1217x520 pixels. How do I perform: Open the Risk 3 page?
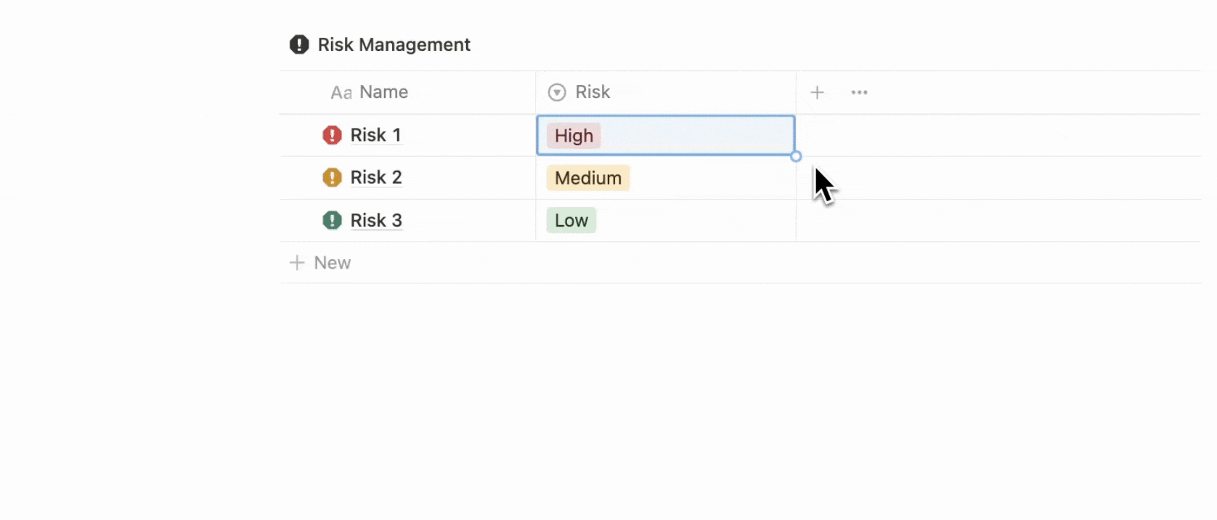point(376,220)
